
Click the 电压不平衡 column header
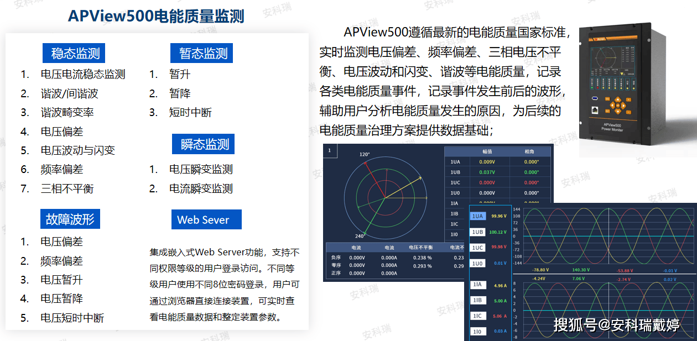coord(420,248)
